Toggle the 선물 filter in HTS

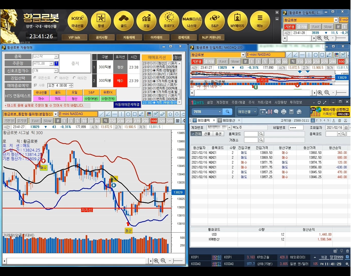[x=207, y=134]
